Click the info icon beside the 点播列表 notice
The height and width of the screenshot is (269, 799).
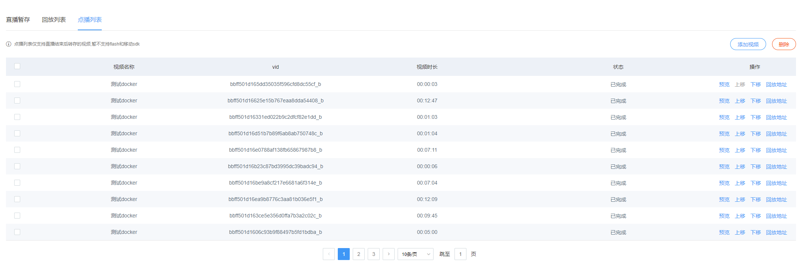[9, 44]
